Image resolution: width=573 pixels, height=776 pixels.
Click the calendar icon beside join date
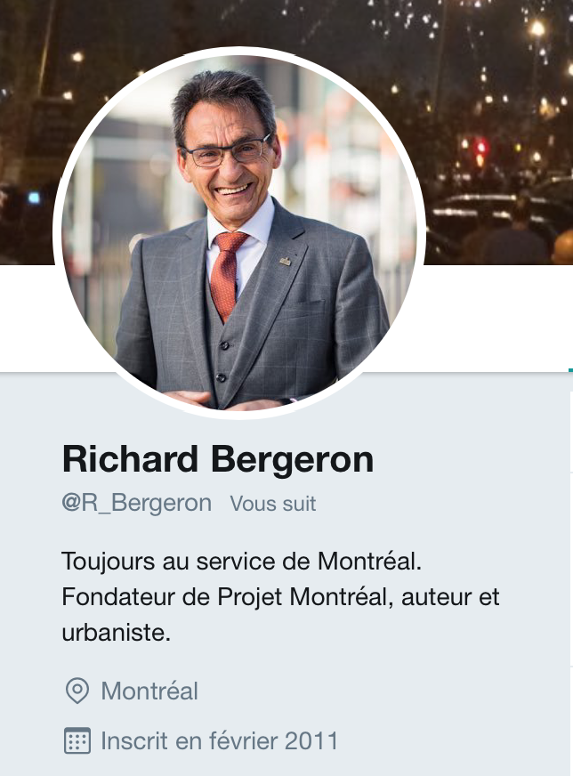point(77,740)
